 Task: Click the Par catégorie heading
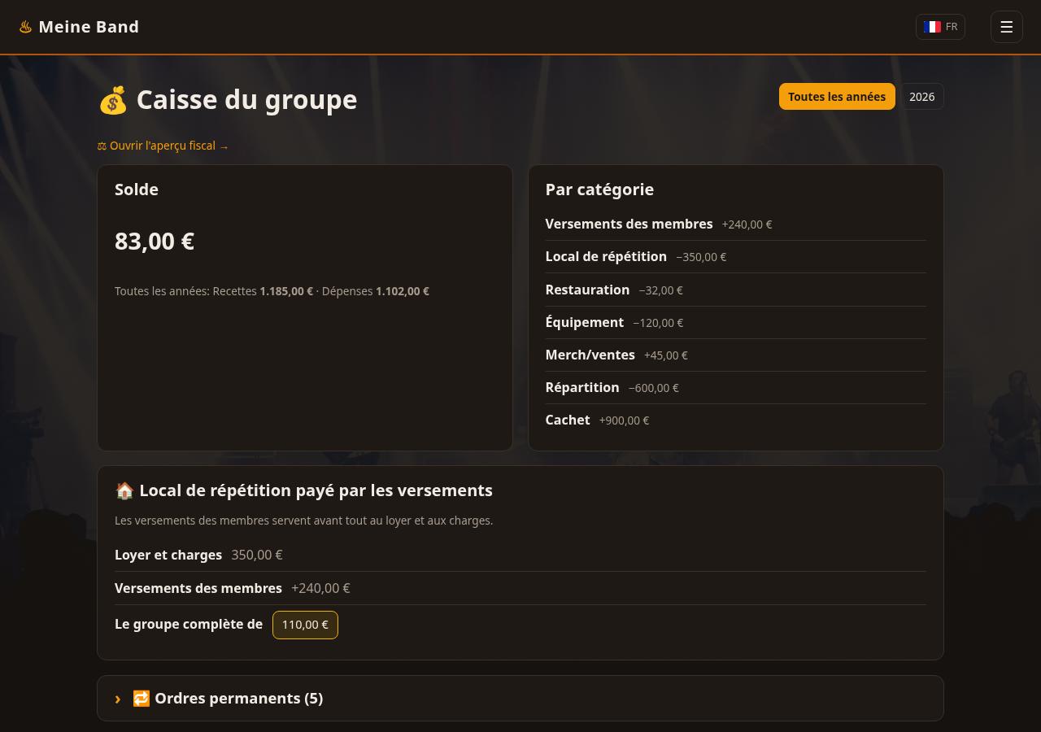[x=599, y=190]
